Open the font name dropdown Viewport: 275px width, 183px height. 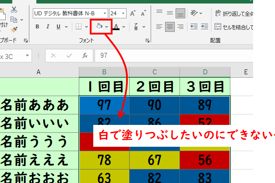click(x=104, y=14)
